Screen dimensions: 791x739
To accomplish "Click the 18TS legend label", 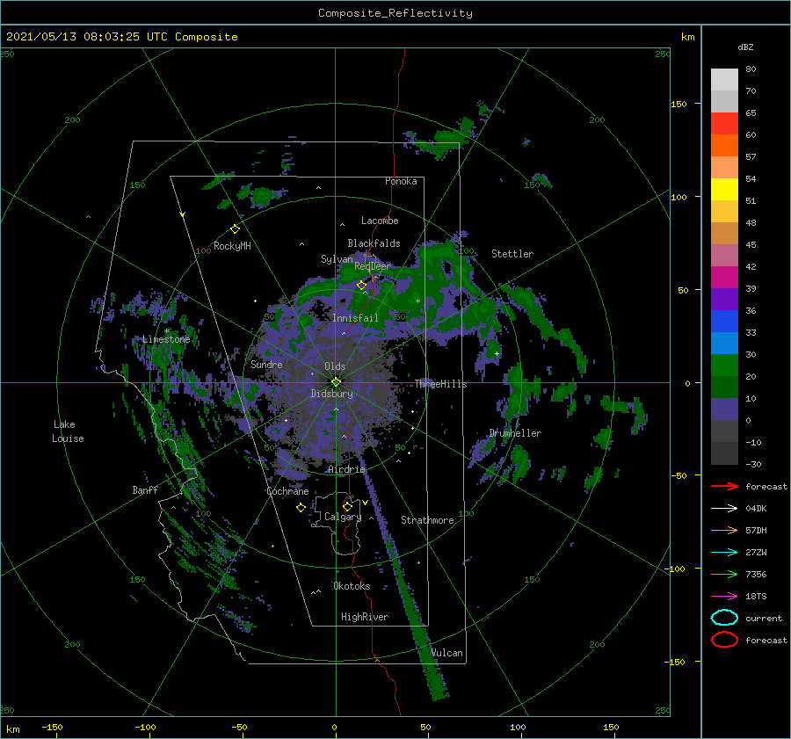I will [x=756, y=597].
